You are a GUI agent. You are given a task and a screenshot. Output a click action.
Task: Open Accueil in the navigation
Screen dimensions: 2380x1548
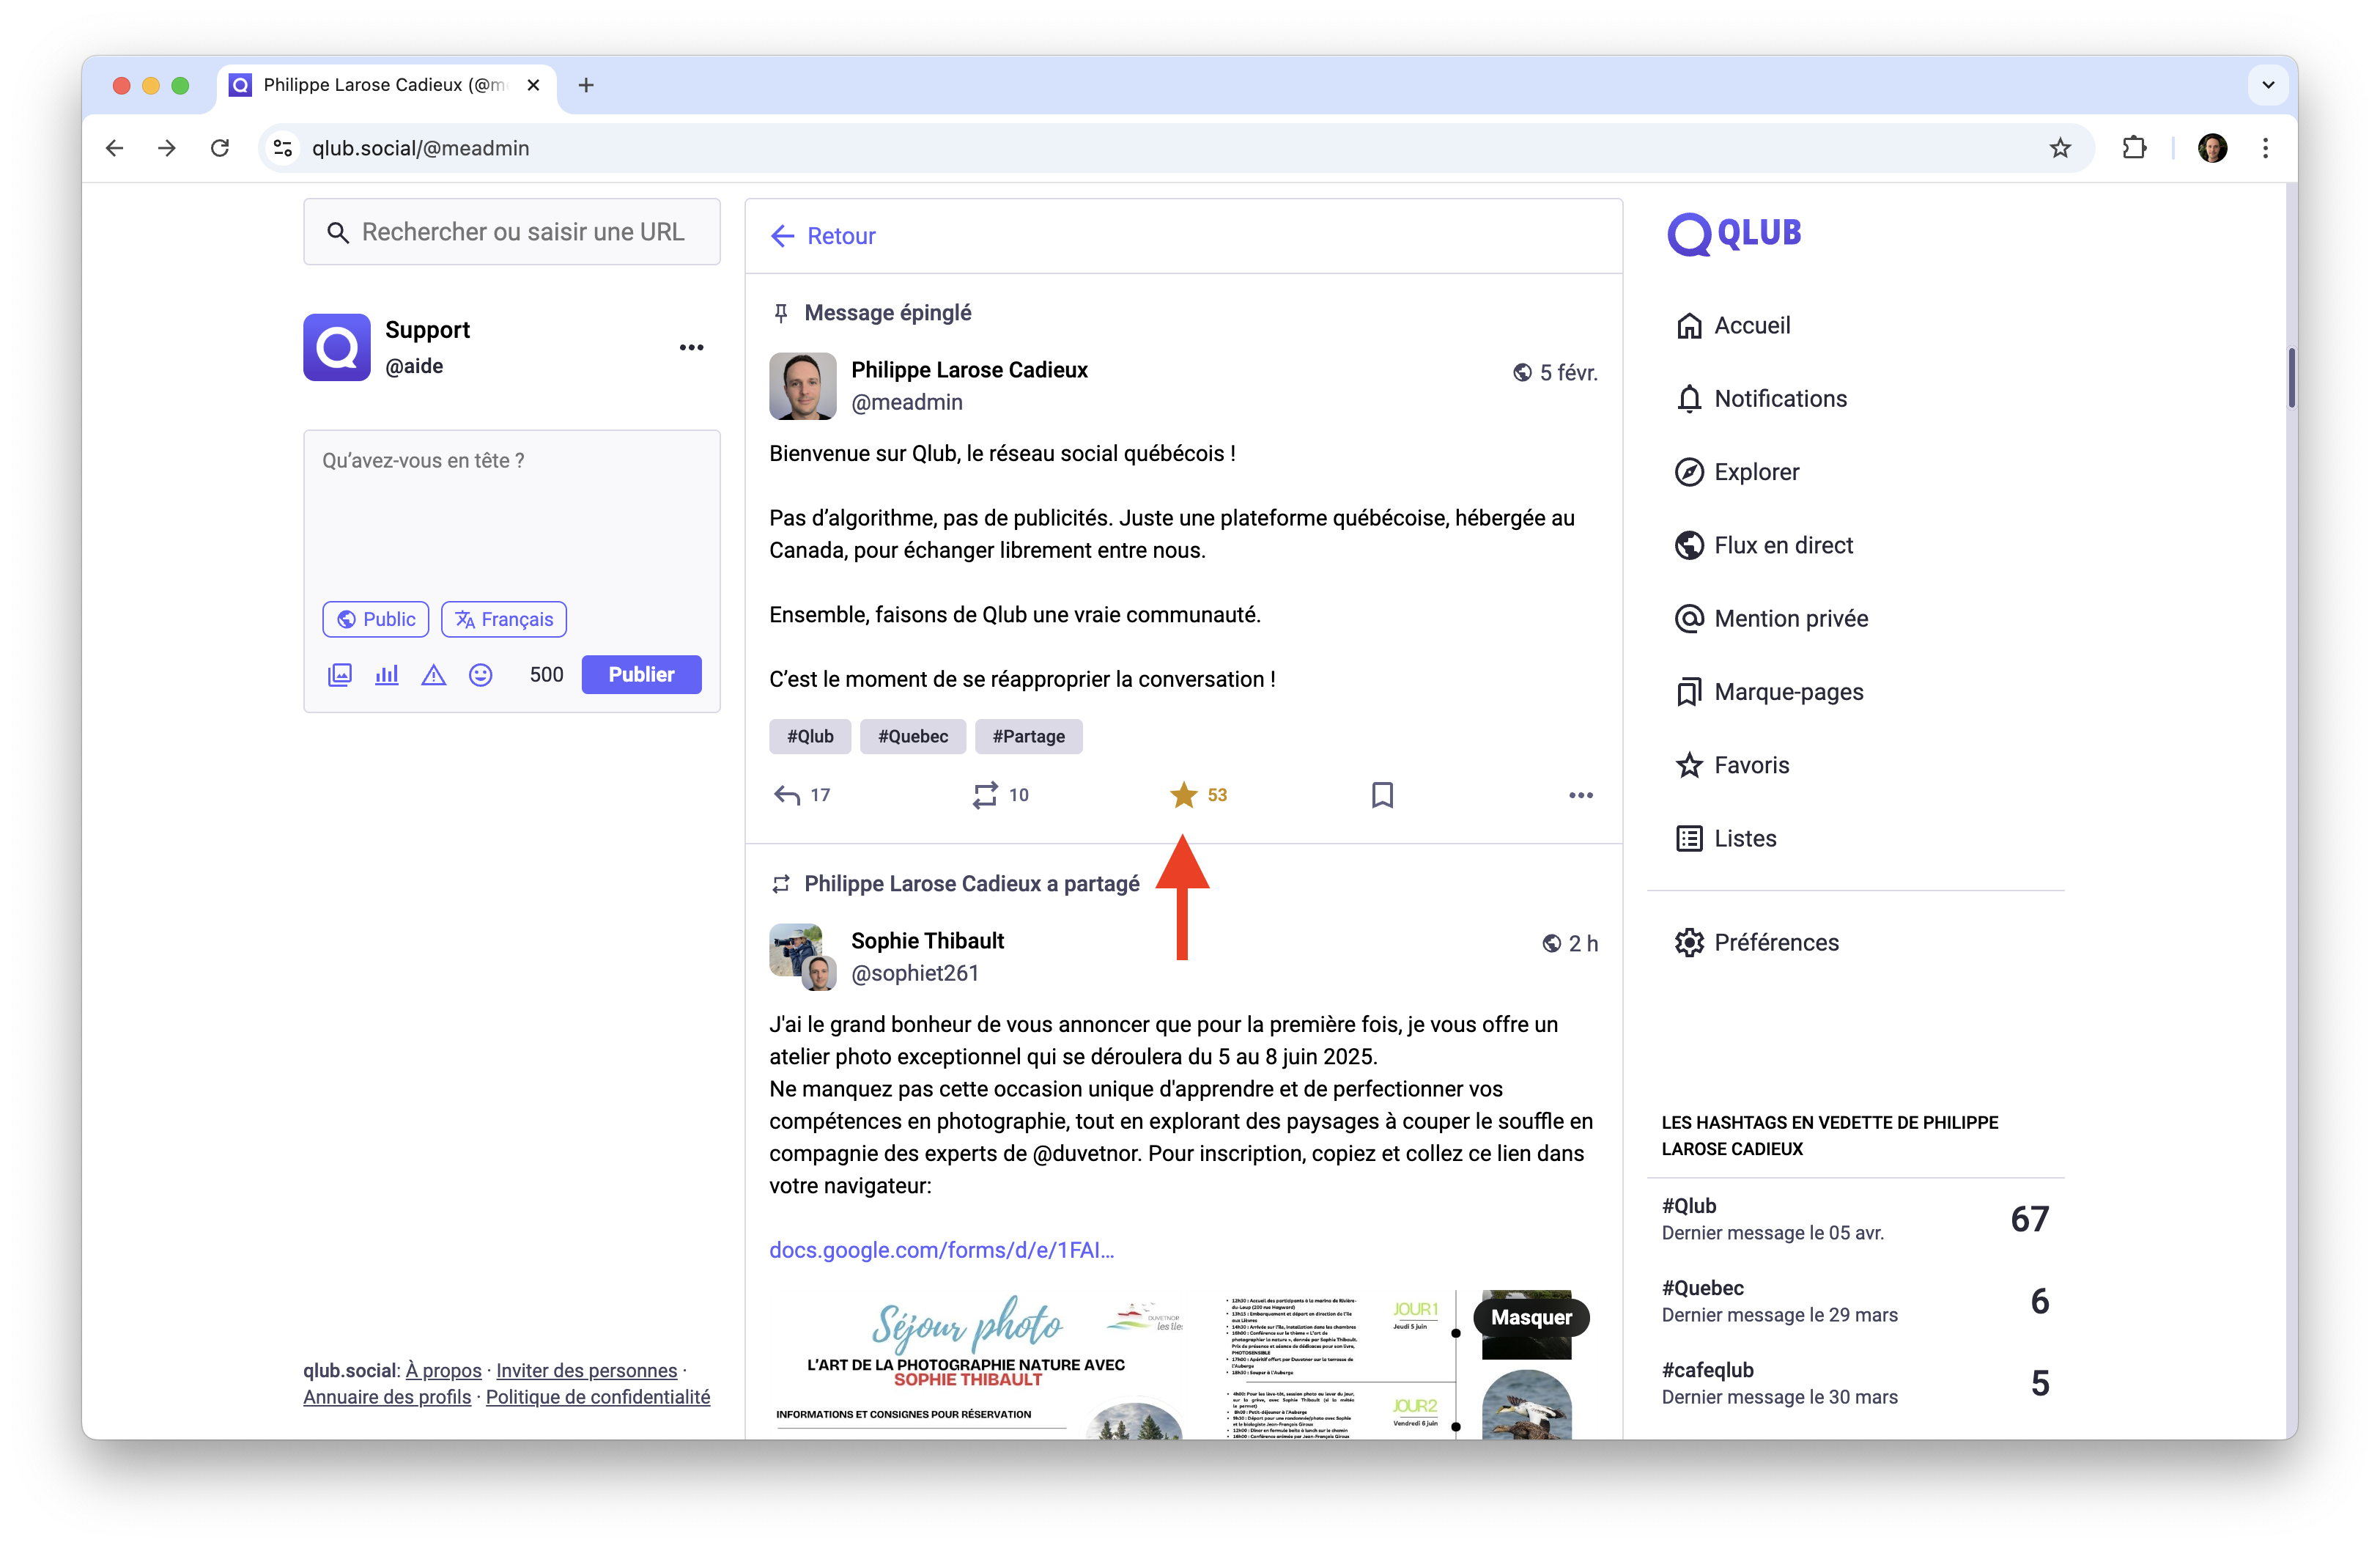pos(1733,326)
